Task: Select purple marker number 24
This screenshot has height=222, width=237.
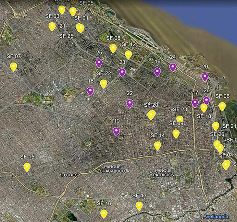Action: click(x=173, y=67)
